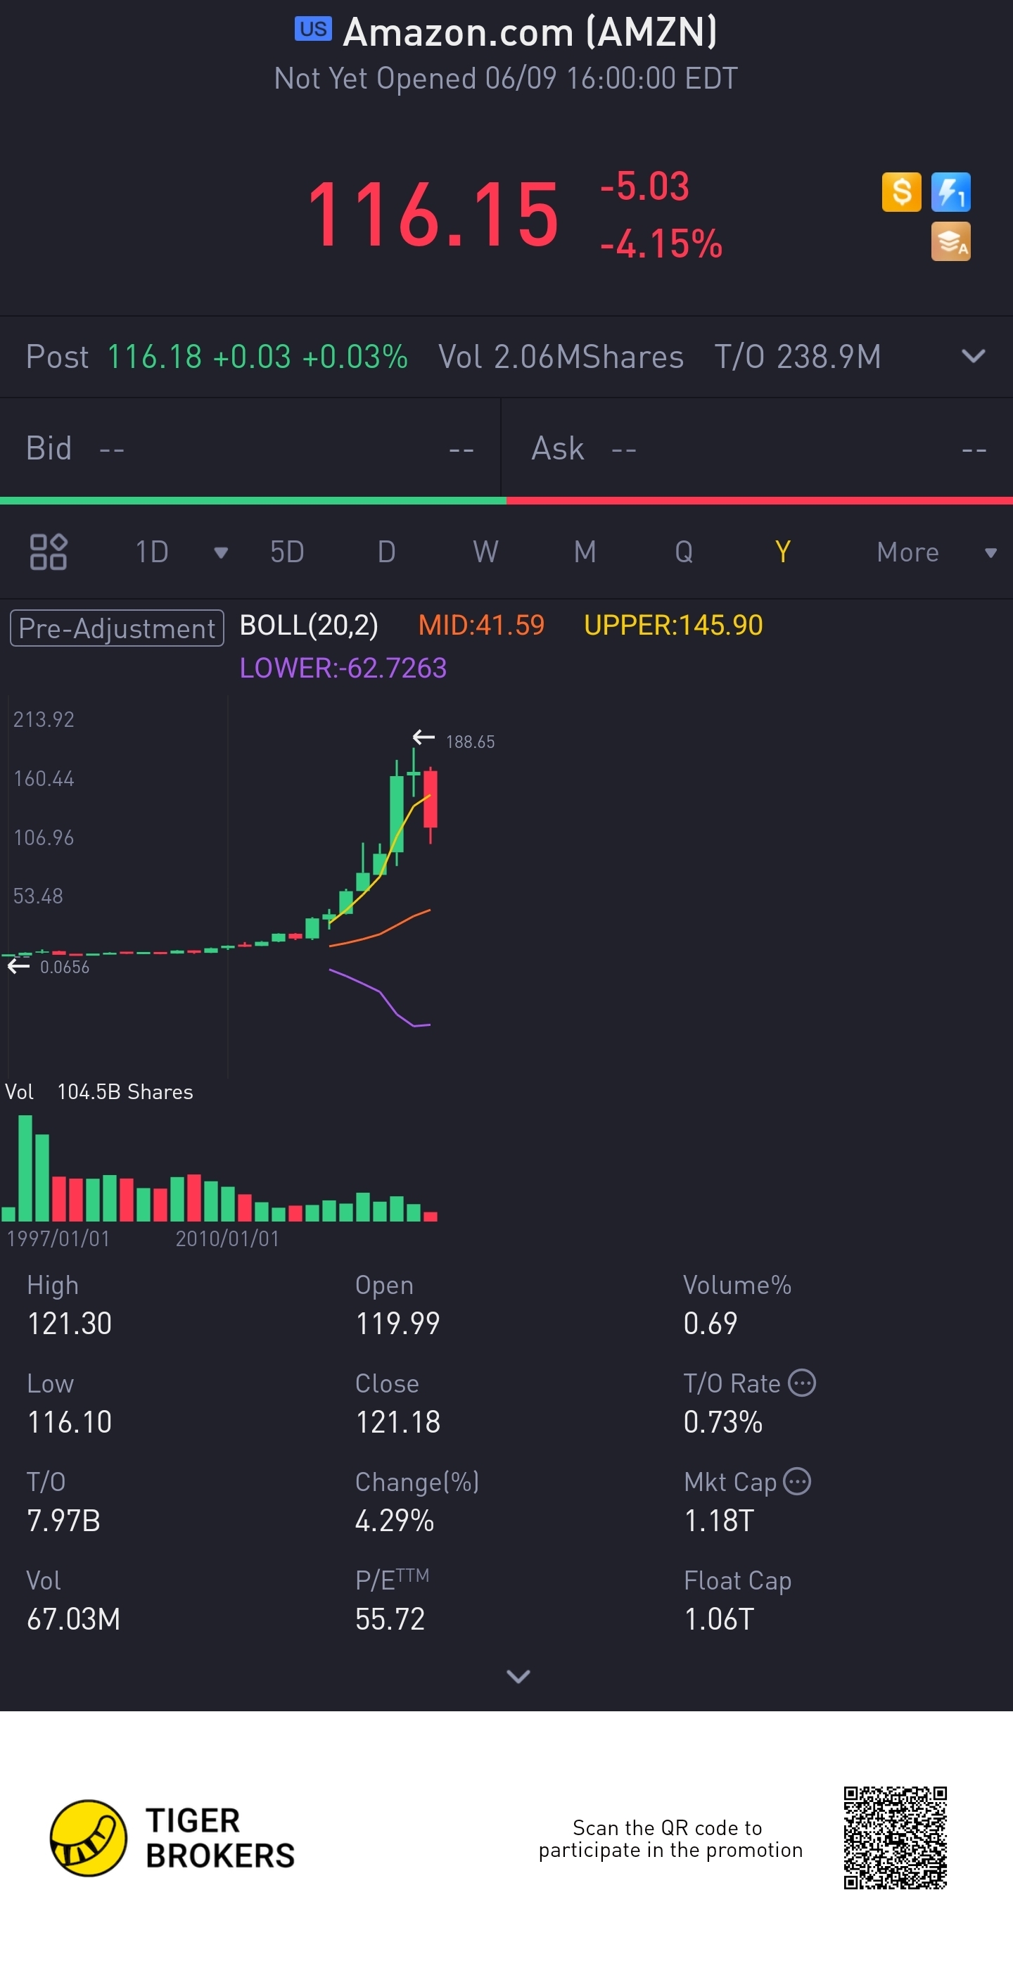Image resolution: width=1013 pixels, height=1966 pixels.
Task: Tap the T/O value 7.97B
Action: (64, 1521)
